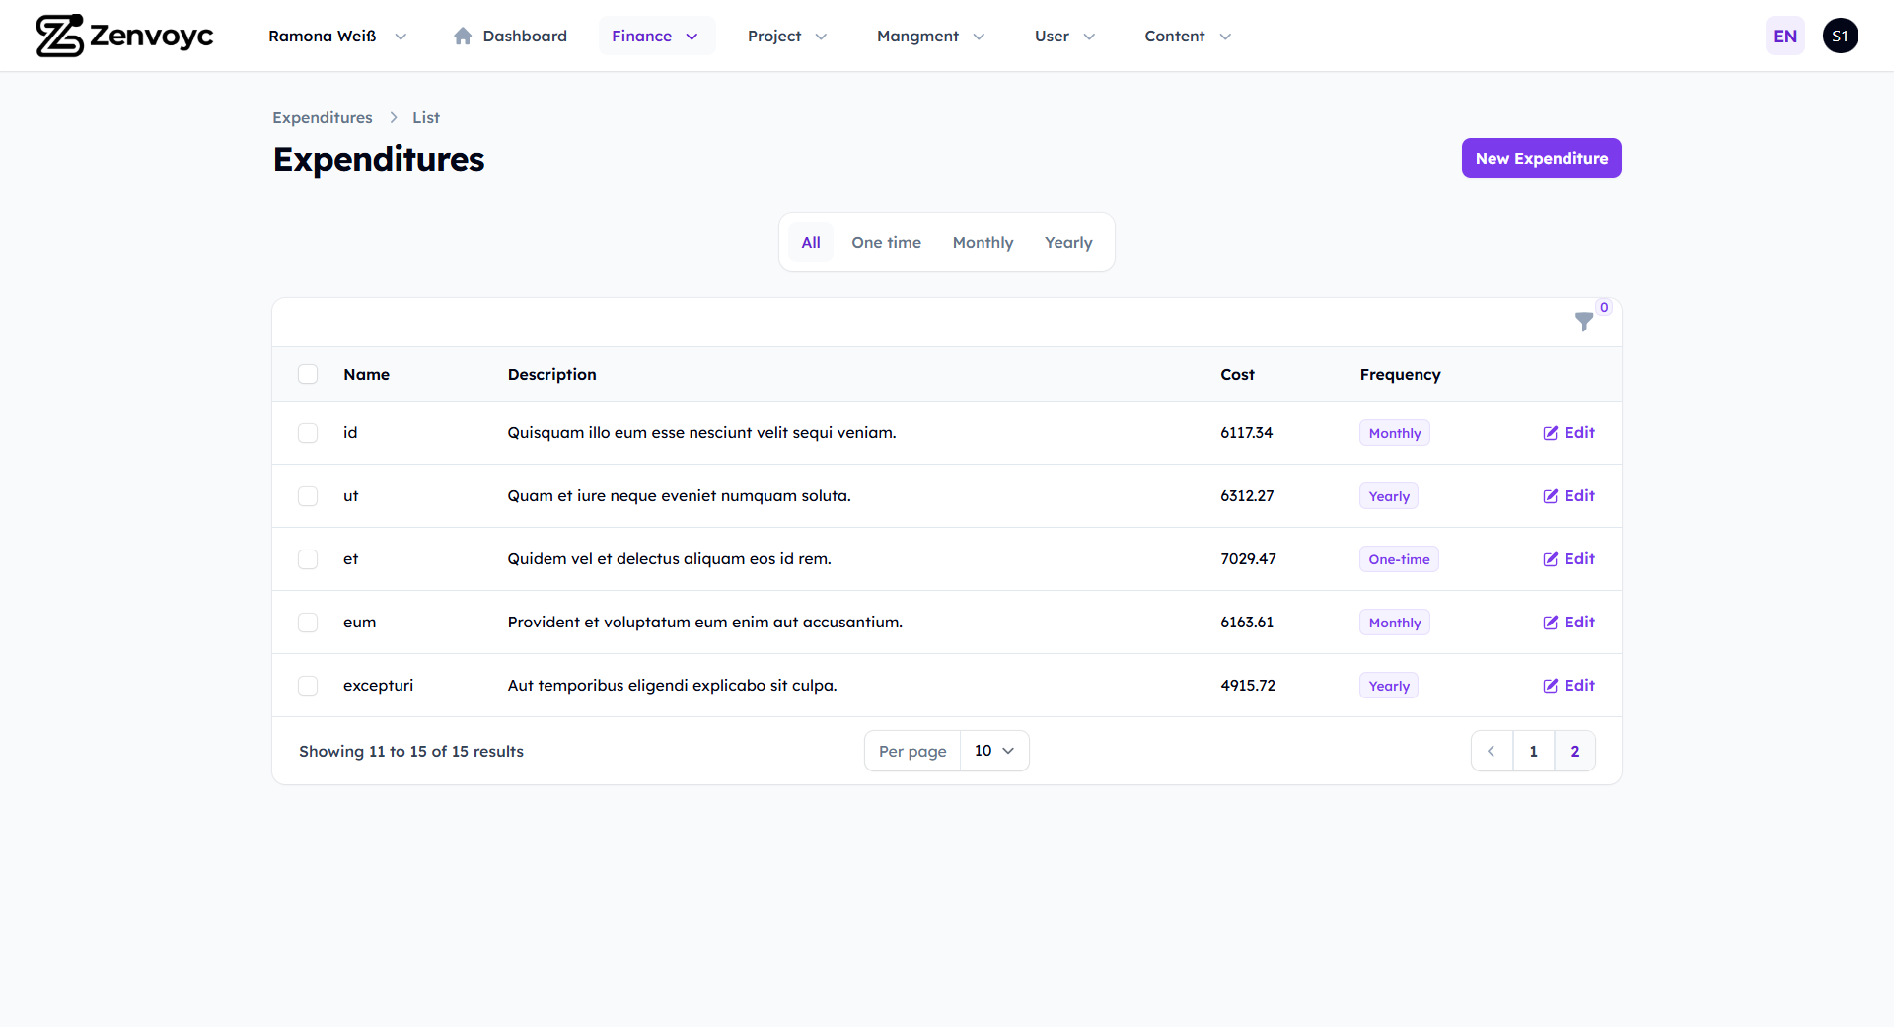Select the One time tab filter
Screen dimensions: 1894x1027
886,242
